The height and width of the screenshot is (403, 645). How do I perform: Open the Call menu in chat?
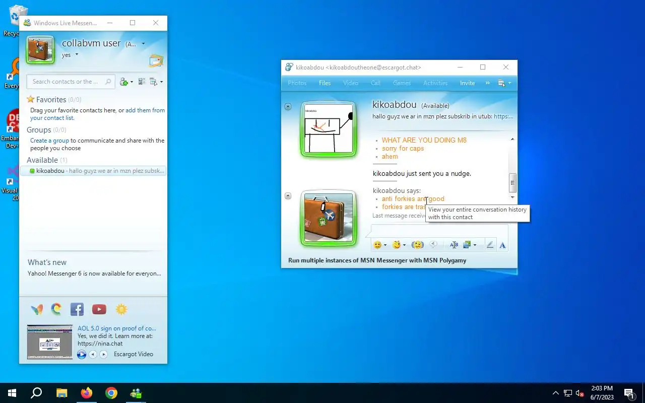pos(376,83)
